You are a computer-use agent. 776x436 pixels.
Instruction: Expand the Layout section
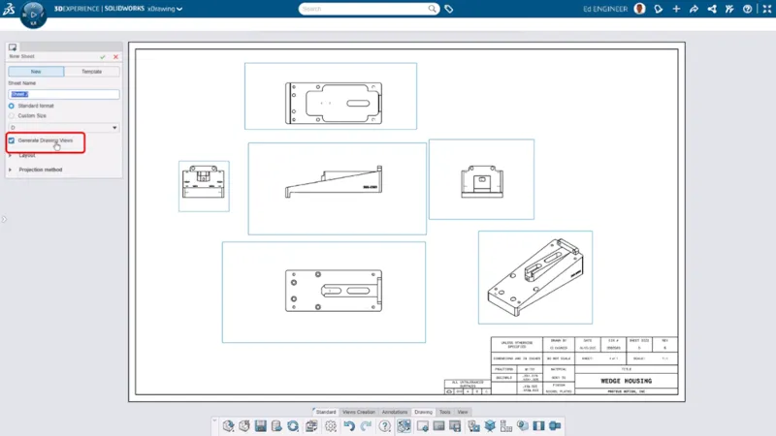(x=26, y=155)
